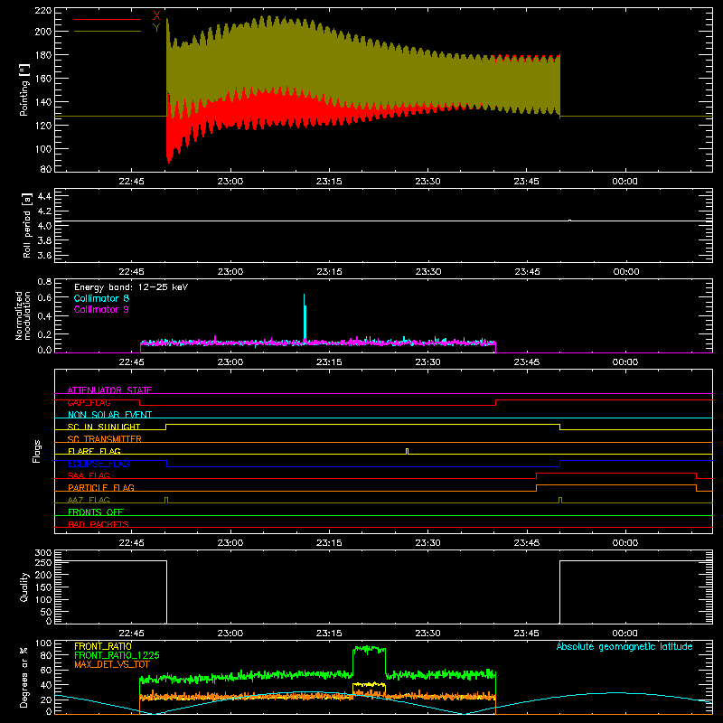Screen dimensions: 723x723
Task: Click the 300 tick label on the Quality axis
Action: (x=42, y=553)
